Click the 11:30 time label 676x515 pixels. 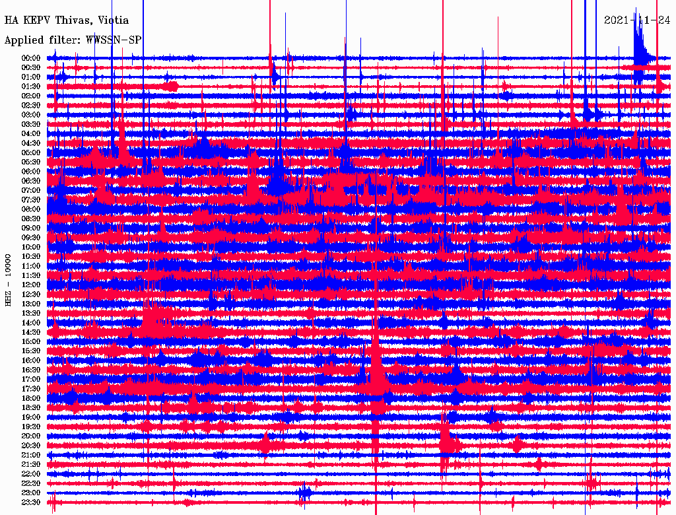pyautogui.click(x=31, y=275)
